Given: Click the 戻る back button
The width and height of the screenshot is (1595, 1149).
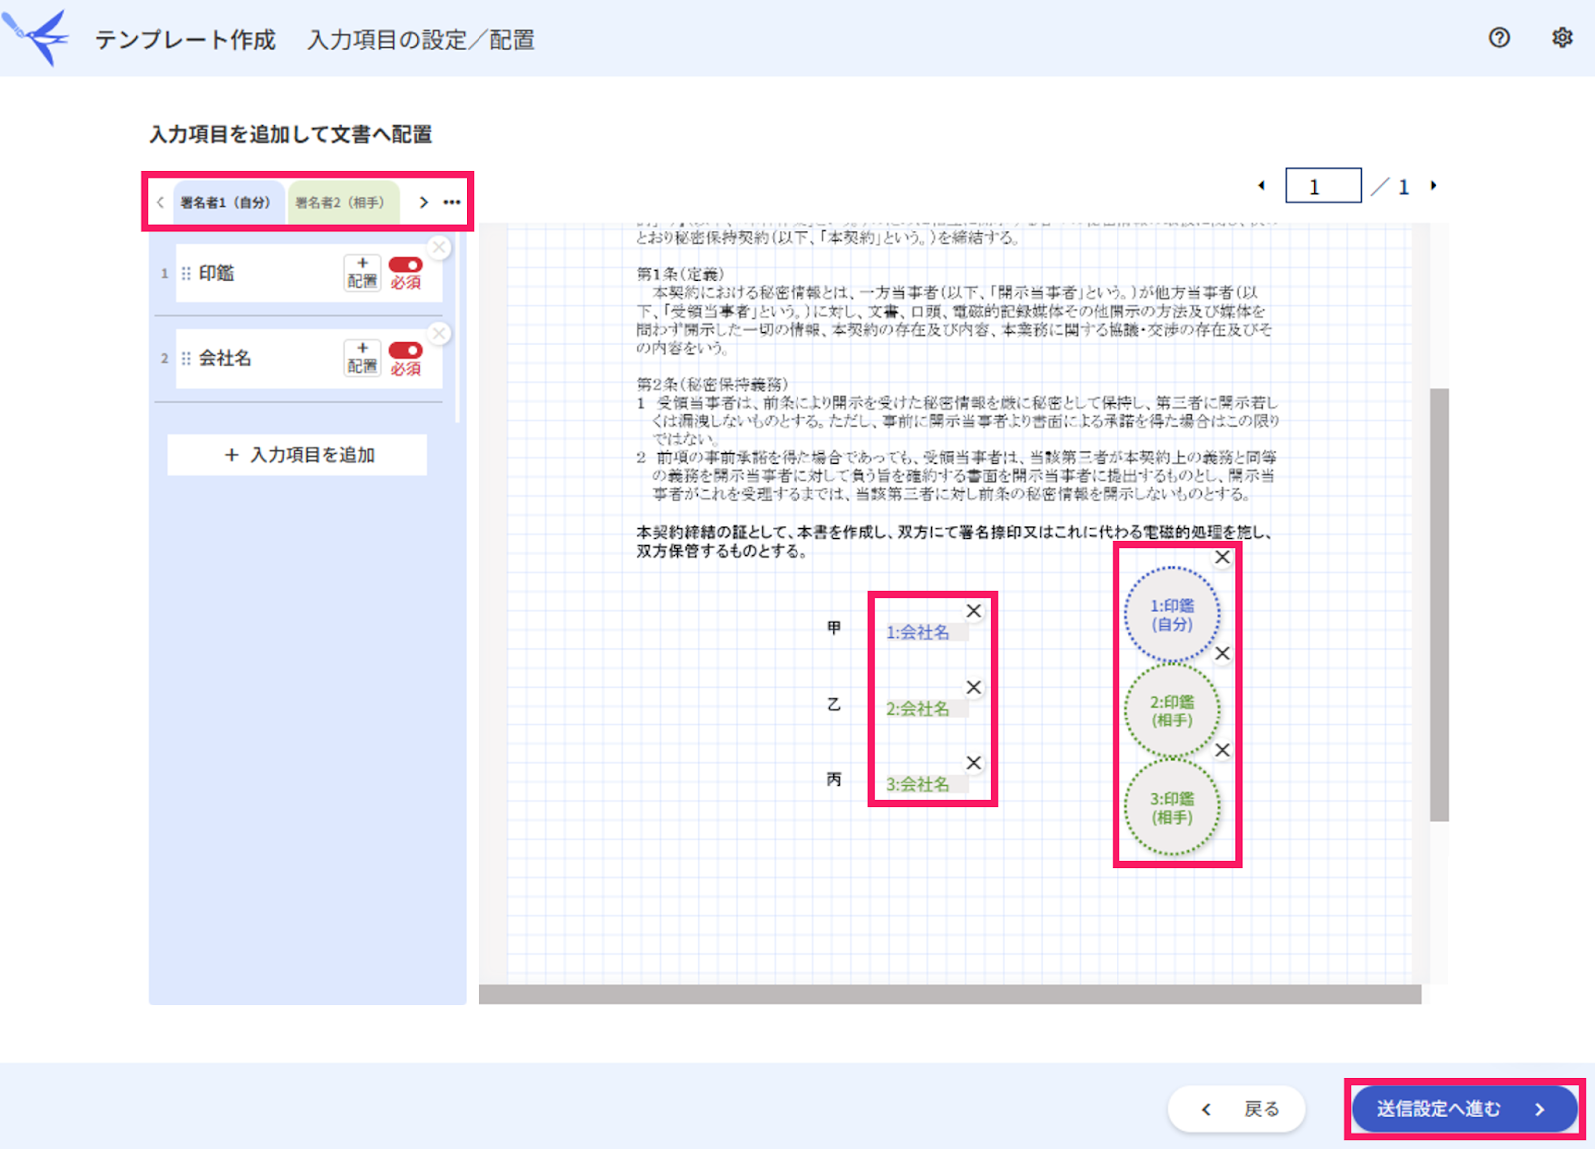Looking at the screenshot, I should click(1237, 1109).
